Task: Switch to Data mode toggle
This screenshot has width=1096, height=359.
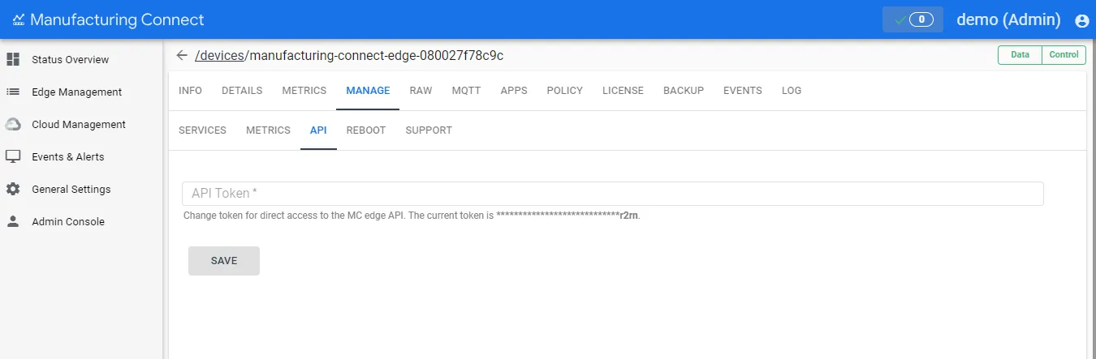Action: 1020,55
